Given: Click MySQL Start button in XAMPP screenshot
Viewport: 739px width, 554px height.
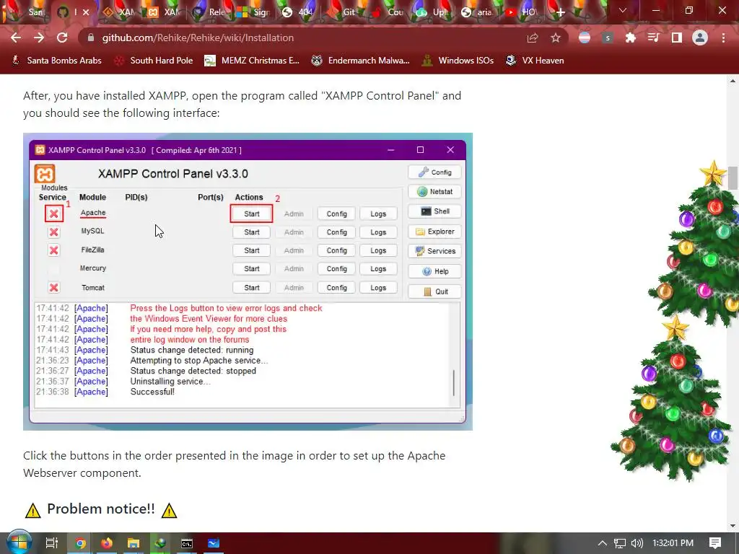Looking at the screenshot, I should point(252,232).
